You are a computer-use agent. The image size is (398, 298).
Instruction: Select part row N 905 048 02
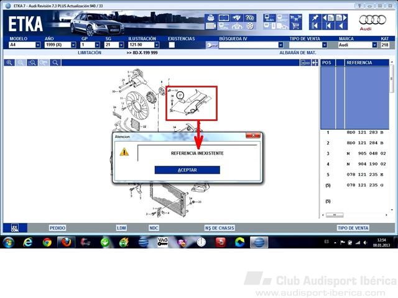pyautogui.click(x=354, y=153)
